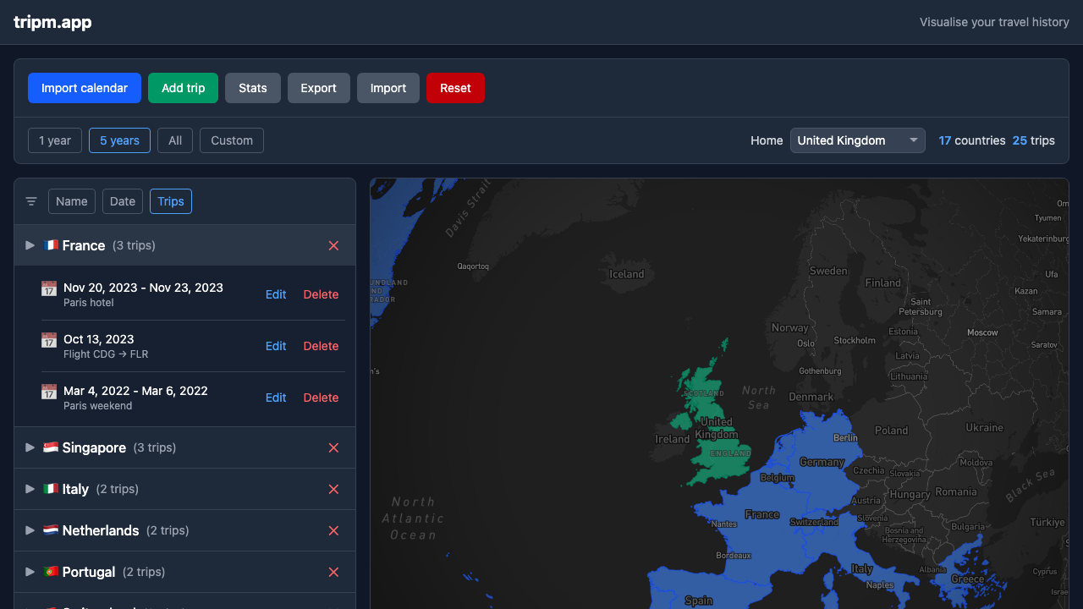Click the X icon beside Netherlands
Screen dimensions: 1083x609
click(333, 530)
